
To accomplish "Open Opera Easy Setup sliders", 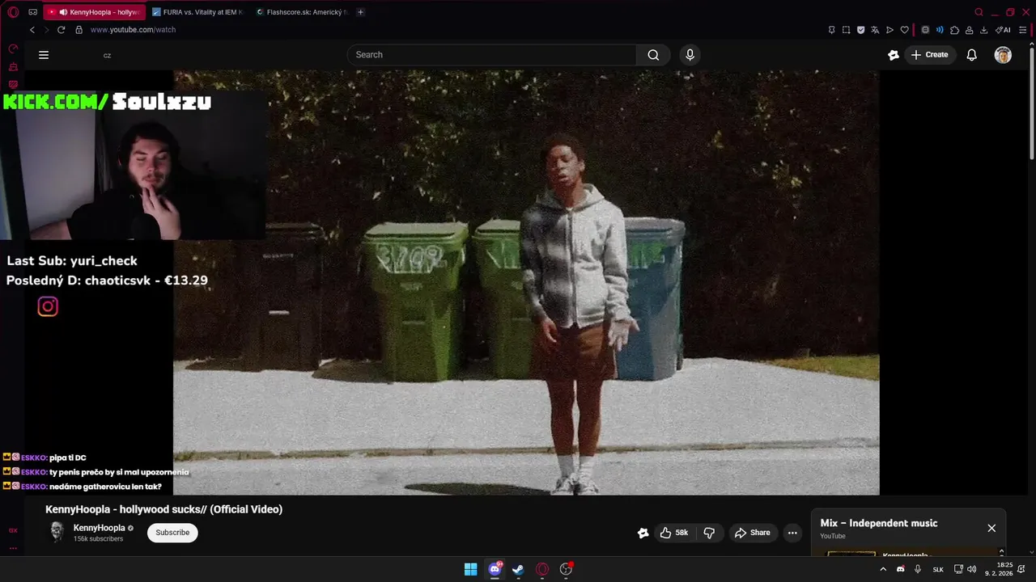I will [x=1022, y=30].
